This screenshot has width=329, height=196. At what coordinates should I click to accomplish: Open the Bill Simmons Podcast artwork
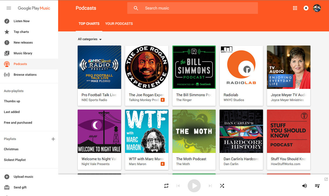point(194,67)
